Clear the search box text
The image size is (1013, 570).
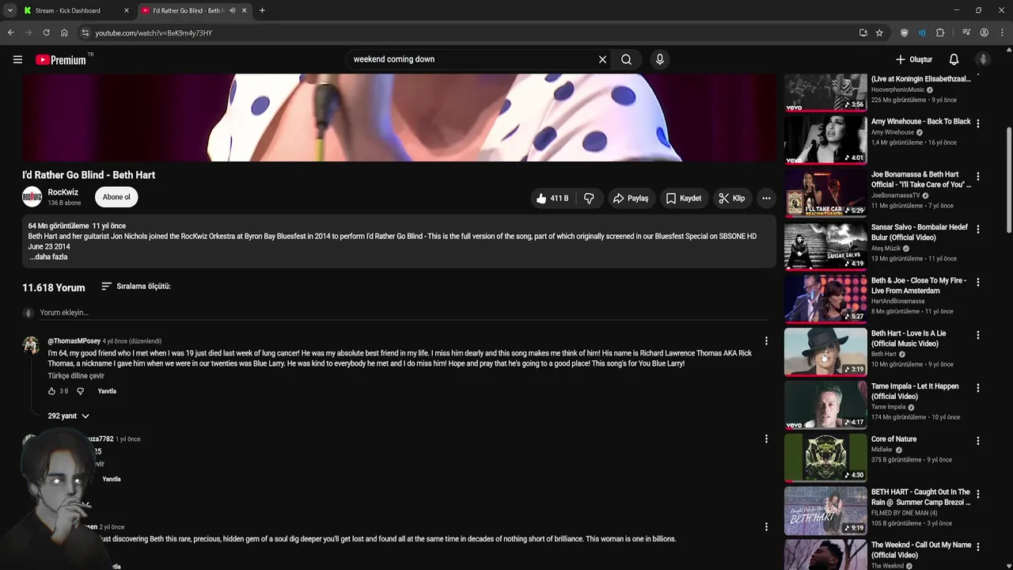(x=602, y=59)
